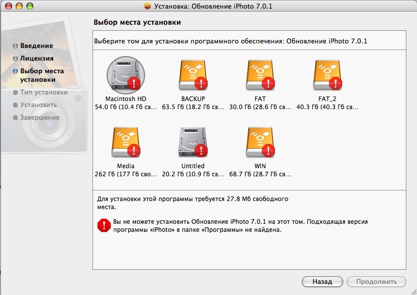417x295 pixels.
Task: Click the 20.2 Гб size text
Action: [193, 174]
